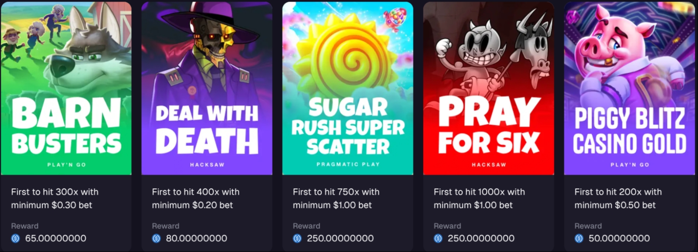Select the PRAGMATIC PLAY provider label

(347, 165)
